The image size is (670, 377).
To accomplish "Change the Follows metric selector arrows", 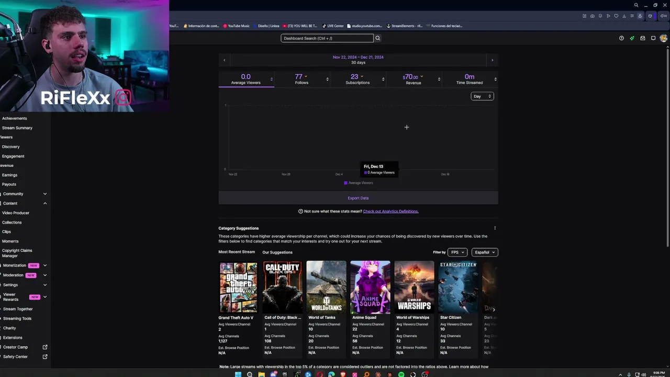I will coord(327,79).
